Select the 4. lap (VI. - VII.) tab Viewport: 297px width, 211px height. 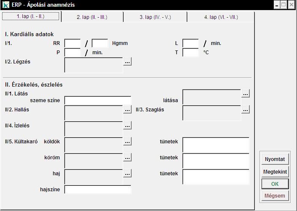[x=221, y=17]
